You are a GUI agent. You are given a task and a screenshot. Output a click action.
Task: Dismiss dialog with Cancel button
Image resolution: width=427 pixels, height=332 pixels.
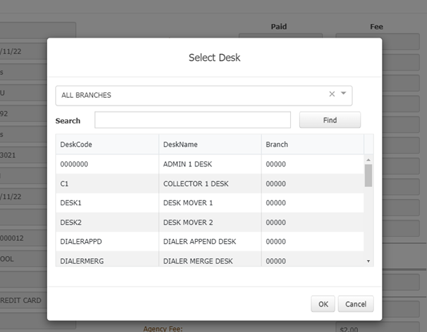click(x=356, y=304)
